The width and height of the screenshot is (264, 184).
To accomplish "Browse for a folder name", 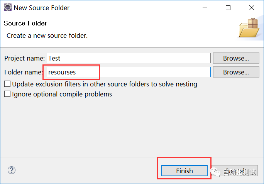I will pos(236,72).
